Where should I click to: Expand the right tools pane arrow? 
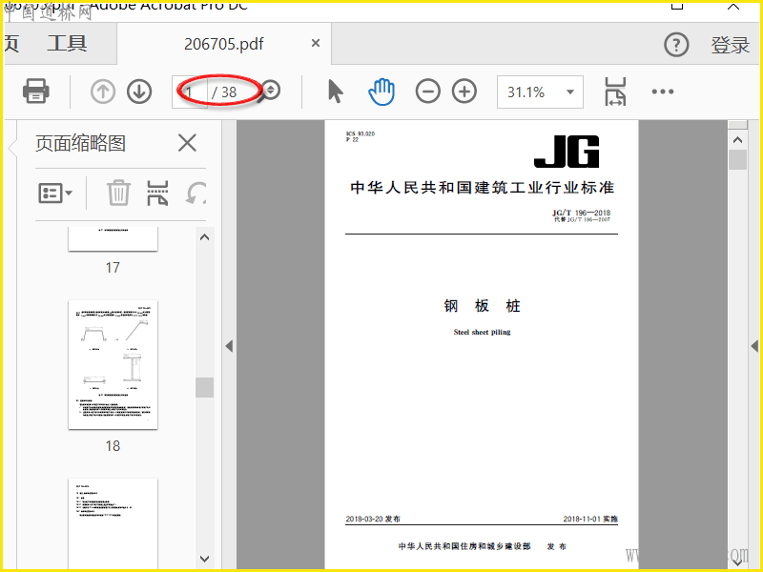[754, 346]
